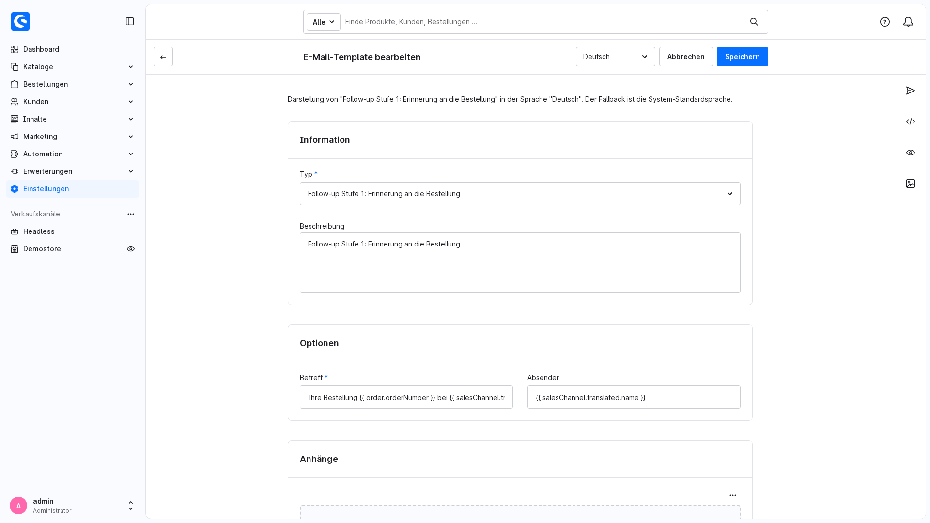Click the Shopware logo icon
The image size is (930, 523).
point(20,21)
